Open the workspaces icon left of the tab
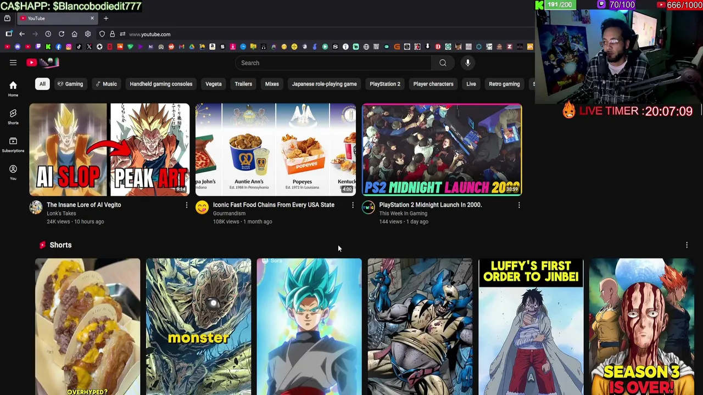The height and width of the screenshot is (395, 703). pos(7,18)
